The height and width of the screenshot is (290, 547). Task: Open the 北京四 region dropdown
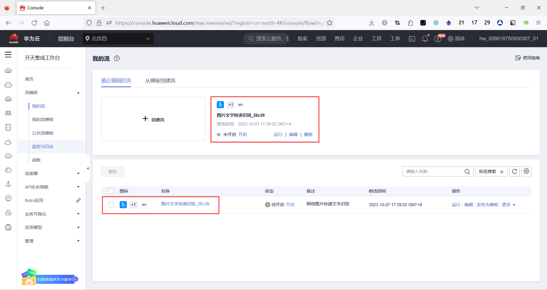[x=118, y=39]
